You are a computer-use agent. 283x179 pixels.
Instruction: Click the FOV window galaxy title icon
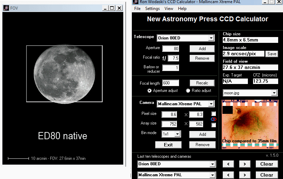[x=6, y=8]
